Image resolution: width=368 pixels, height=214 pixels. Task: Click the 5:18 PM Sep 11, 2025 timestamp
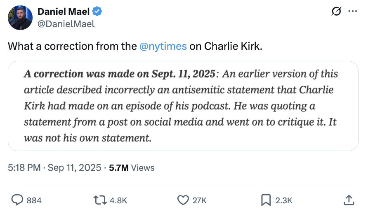pyautogui.click(x=54, y=167)
